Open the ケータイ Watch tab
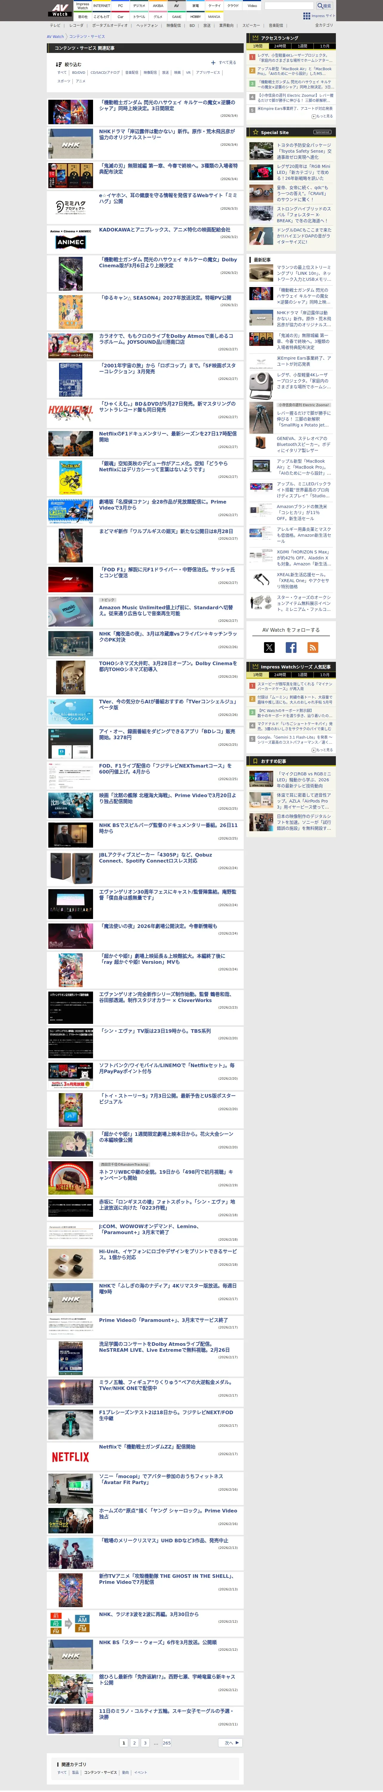Image resolution: width=383 pixels, height=1792 pixels. click(x=214, y=6)
